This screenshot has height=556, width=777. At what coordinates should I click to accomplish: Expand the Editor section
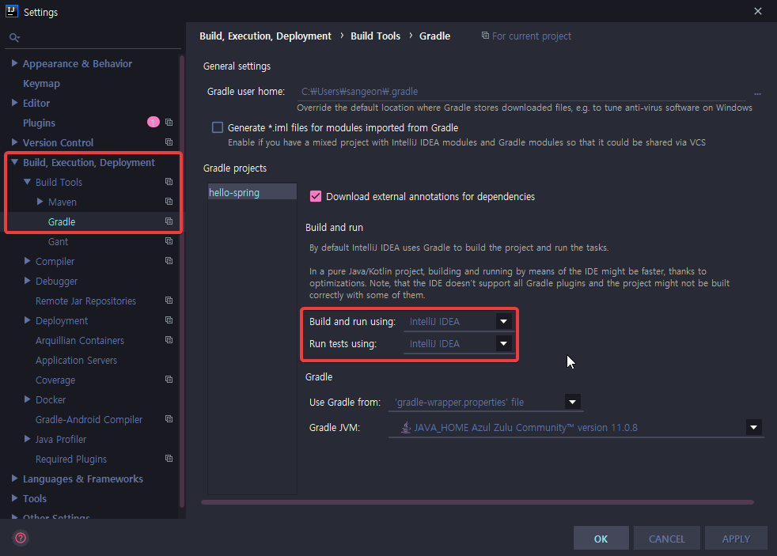coord(14,103)
